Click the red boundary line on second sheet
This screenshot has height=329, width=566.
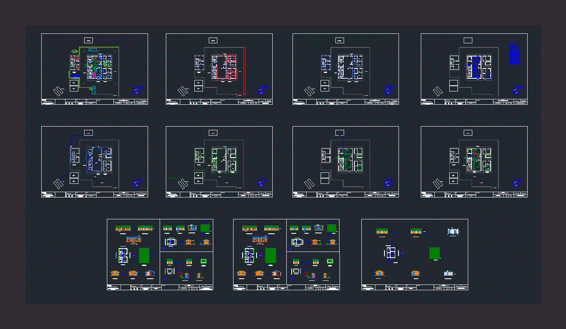tap(245, 69)
